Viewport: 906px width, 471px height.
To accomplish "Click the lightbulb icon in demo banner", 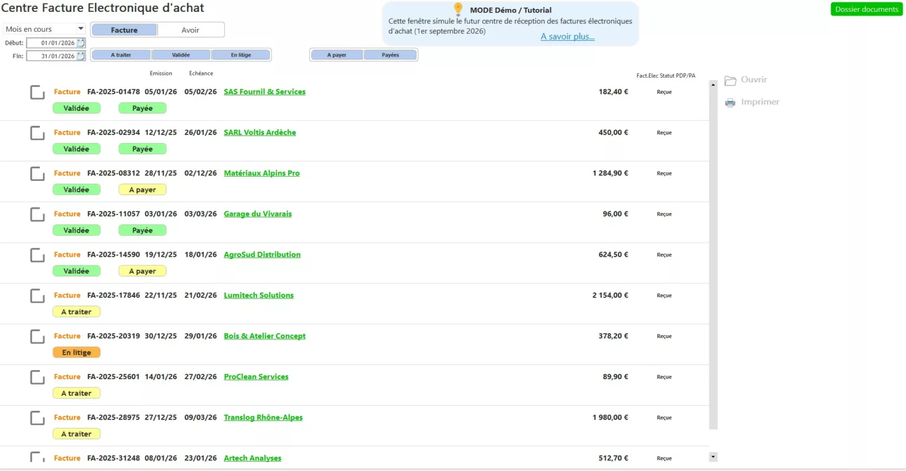I will coord(458,9).
